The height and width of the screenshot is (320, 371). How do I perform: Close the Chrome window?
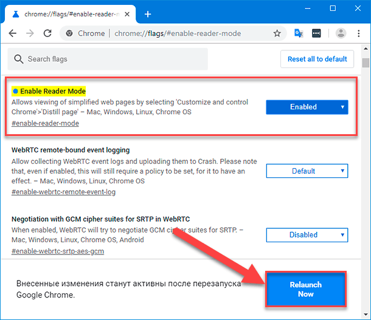point(358,9)
